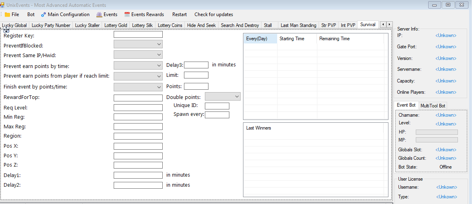This screenshot has width=472, height=204.
Task: Switch to Lucky Staller tab
Action: [87, 25]
